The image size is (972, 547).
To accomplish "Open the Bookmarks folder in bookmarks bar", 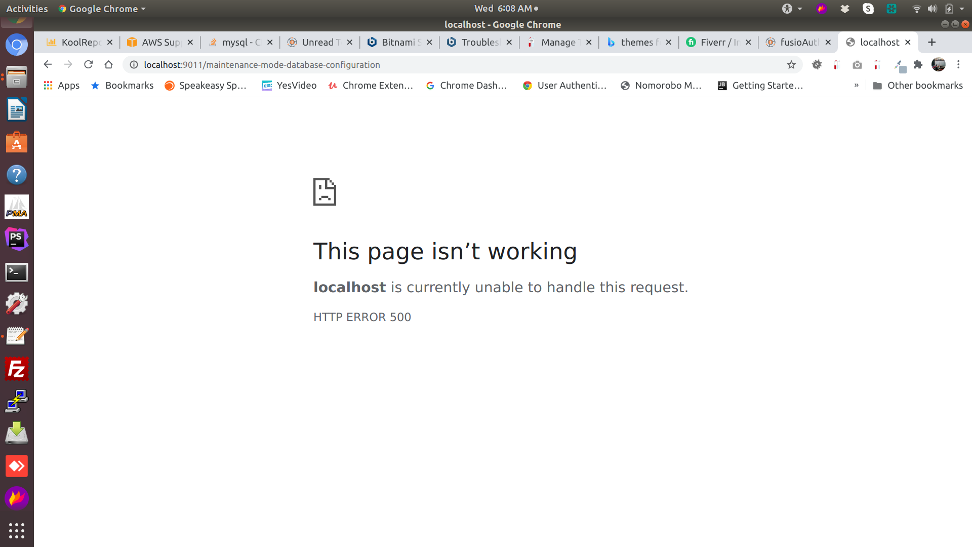I will [x=122, y=85].
